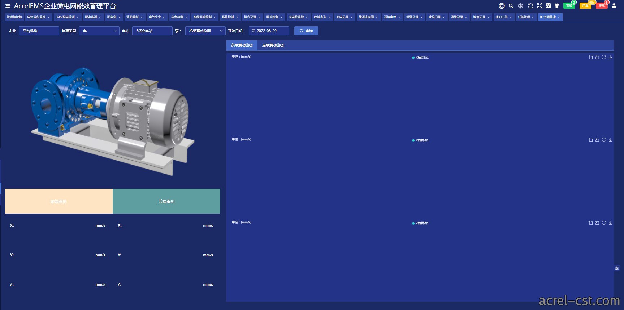
Task: Open the hamburger menu beside AcrelEMS title
Action: (x=8, y=6)
